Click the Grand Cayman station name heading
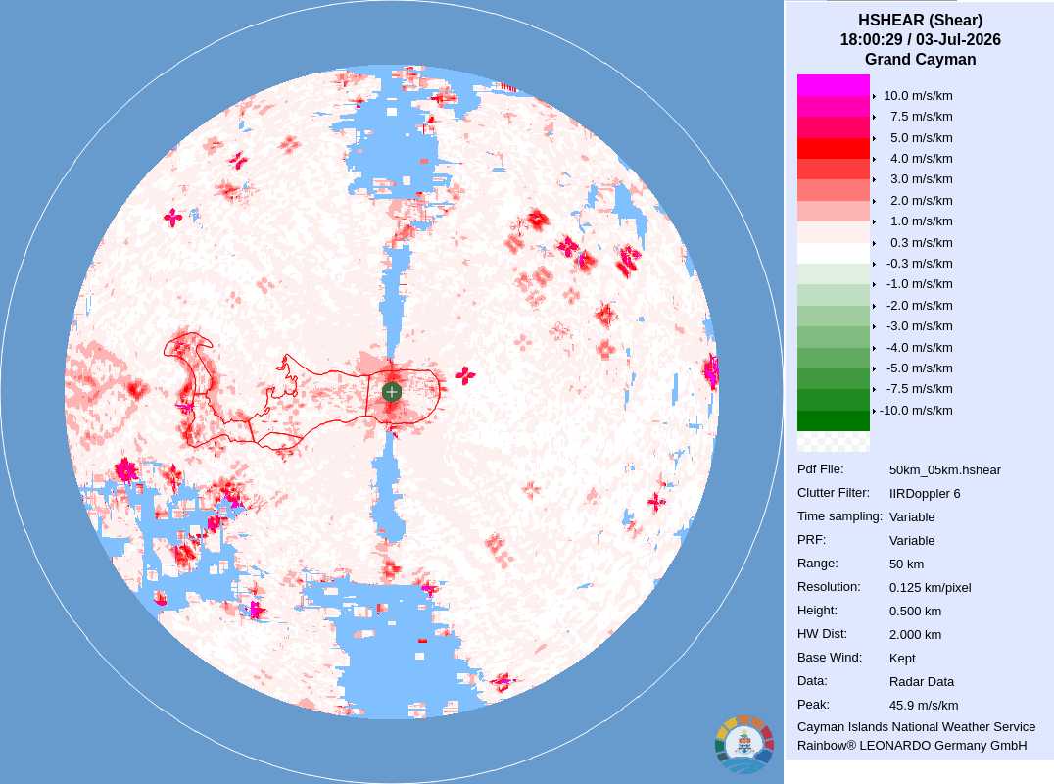 920,59
